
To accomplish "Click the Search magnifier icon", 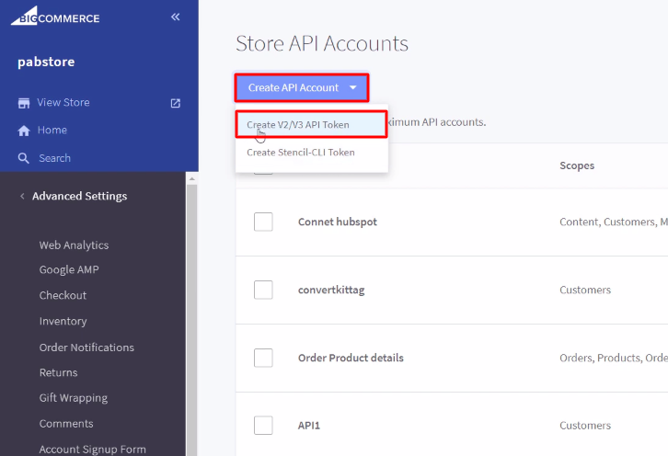I will point(25,158).
